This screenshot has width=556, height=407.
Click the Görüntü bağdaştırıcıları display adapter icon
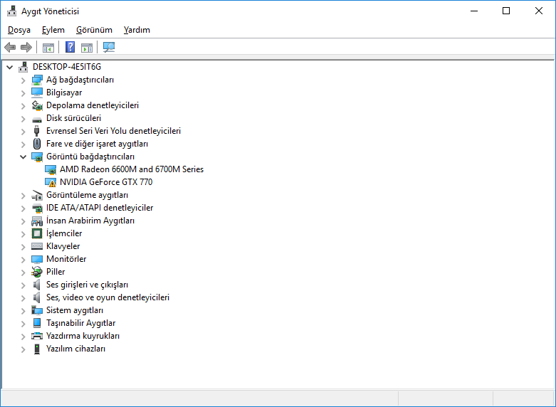37,157
